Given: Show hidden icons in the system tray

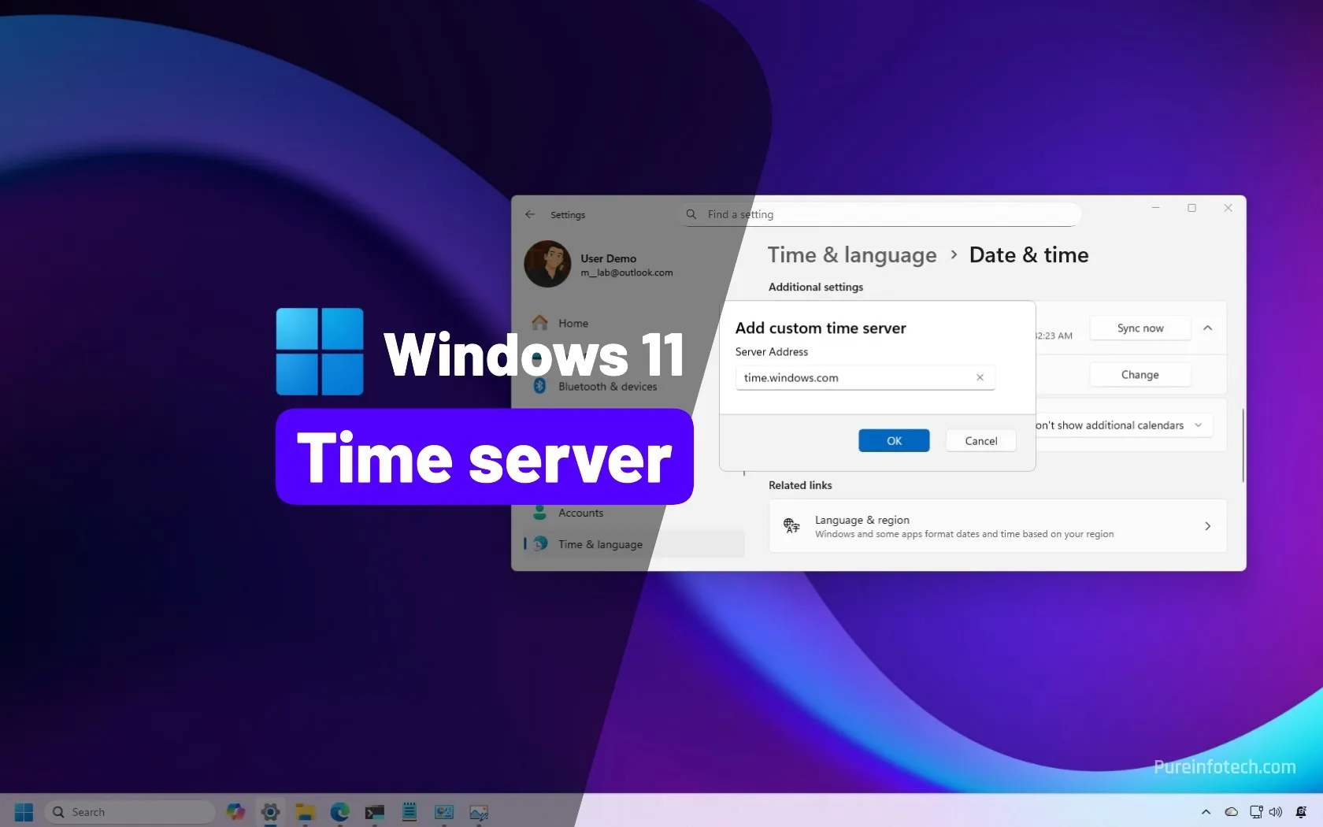Looking at the screenshot, I should coord(1206,812).
